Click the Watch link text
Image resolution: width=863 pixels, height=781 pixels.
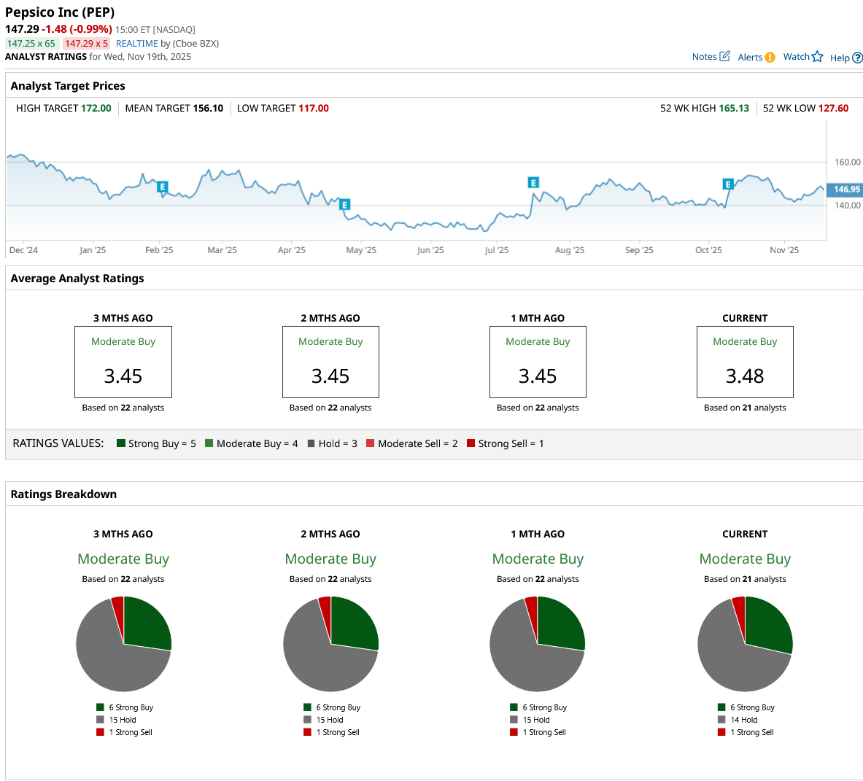796,57
